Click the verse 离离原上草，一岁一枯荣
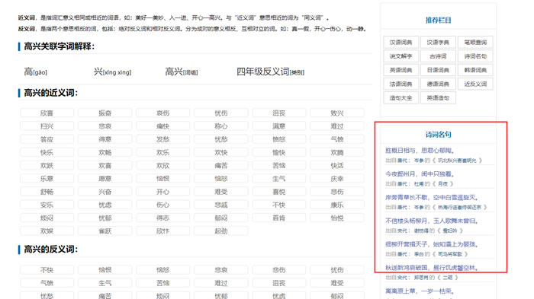Image resolution: width=534 pixels, height=299 pixels. [x=420, y=291]
